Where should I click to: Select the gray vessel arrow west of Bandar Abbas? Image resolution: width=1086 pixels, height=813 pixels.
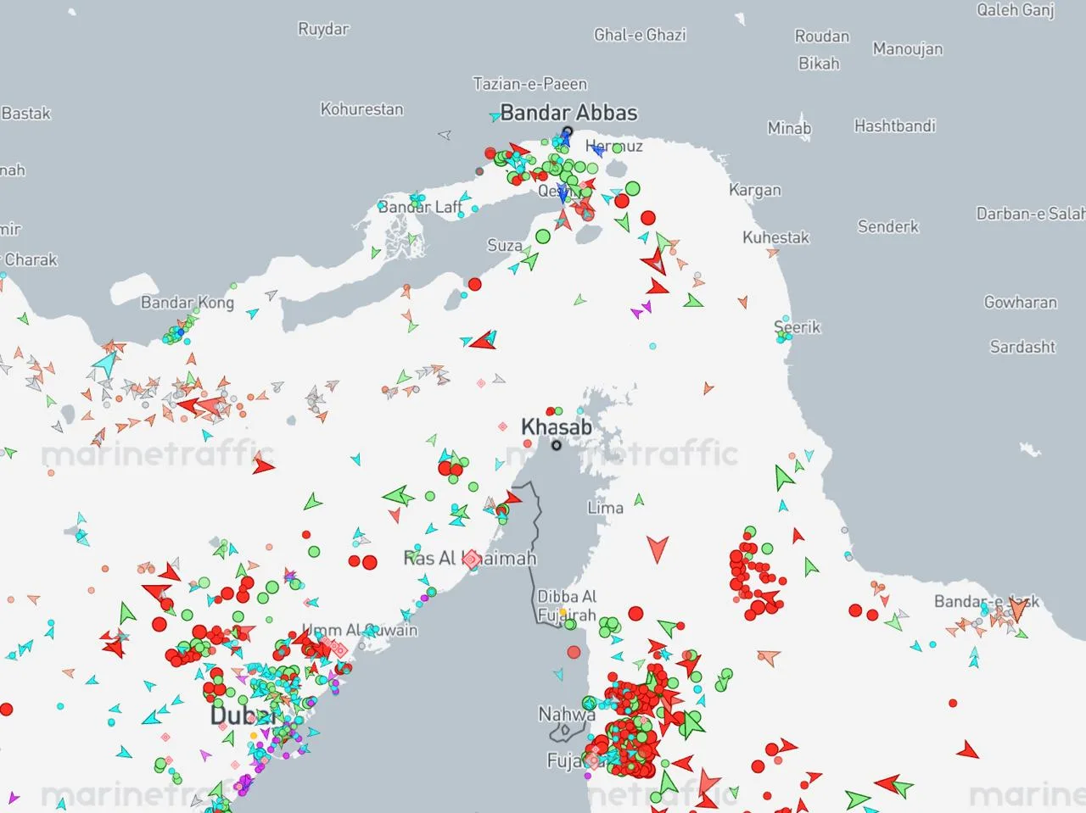click(445, 134)
